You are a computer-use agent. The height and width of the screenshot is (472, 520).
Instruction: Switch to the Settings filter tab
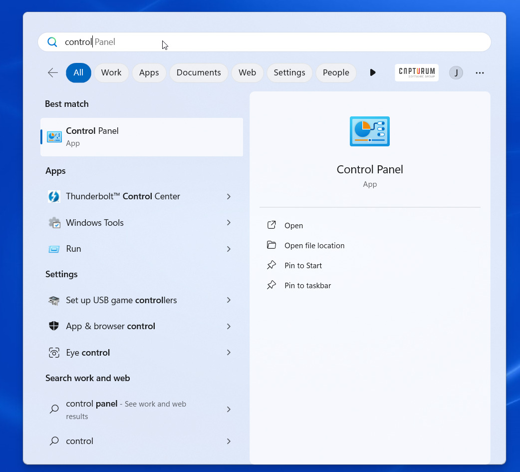tap(289, 73)
